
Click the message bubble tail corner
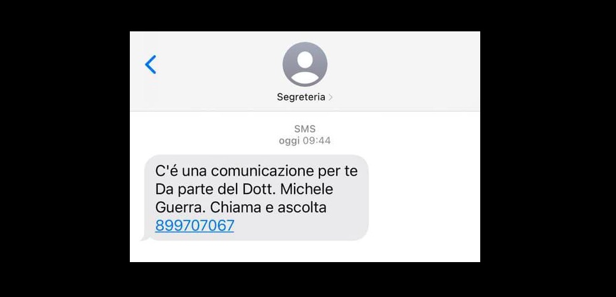coord(144,237)
